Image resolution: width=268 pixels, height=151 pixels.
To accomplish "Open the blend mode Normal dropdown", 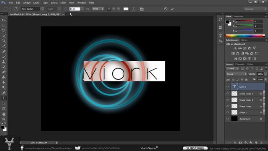I will pos(236,74).
